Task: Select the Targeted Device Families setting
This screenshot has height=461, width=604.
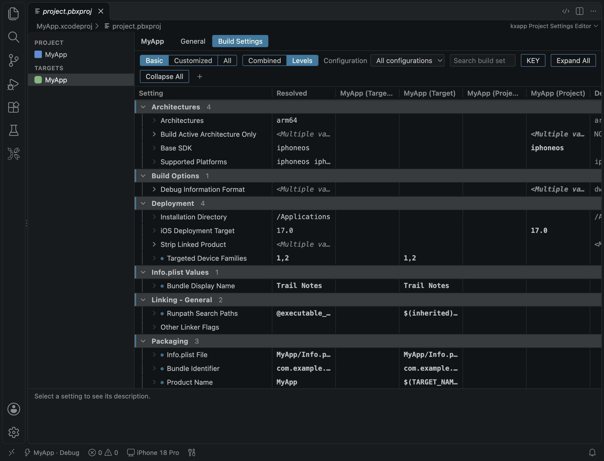Action: 207,258
